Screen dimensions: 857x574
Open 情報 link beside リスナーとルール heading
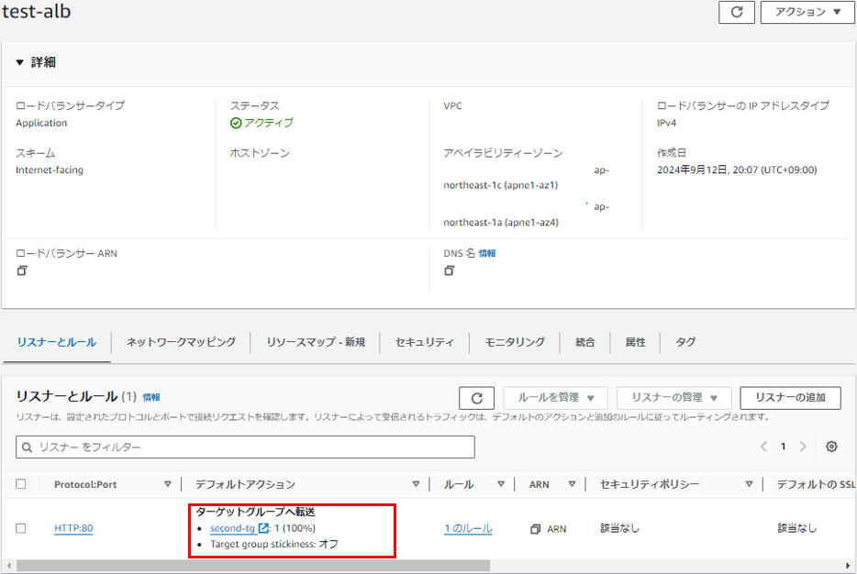(x=151, y=398)
